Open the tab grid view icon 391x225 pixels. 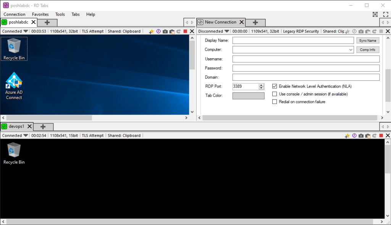pos(375,14)
